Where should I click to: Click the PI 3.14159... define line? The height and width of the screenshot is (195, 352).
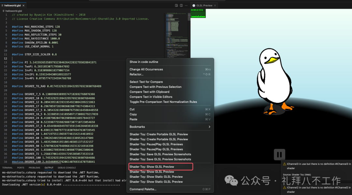coord(54,63)
